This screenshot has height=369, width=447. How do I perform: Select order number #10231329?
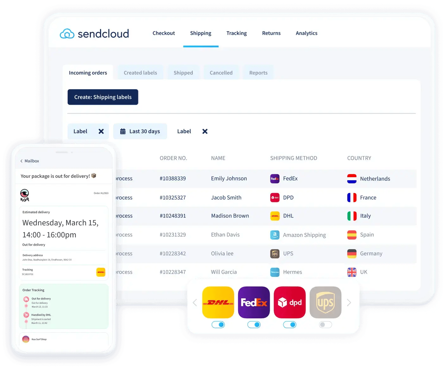point(173,235)
